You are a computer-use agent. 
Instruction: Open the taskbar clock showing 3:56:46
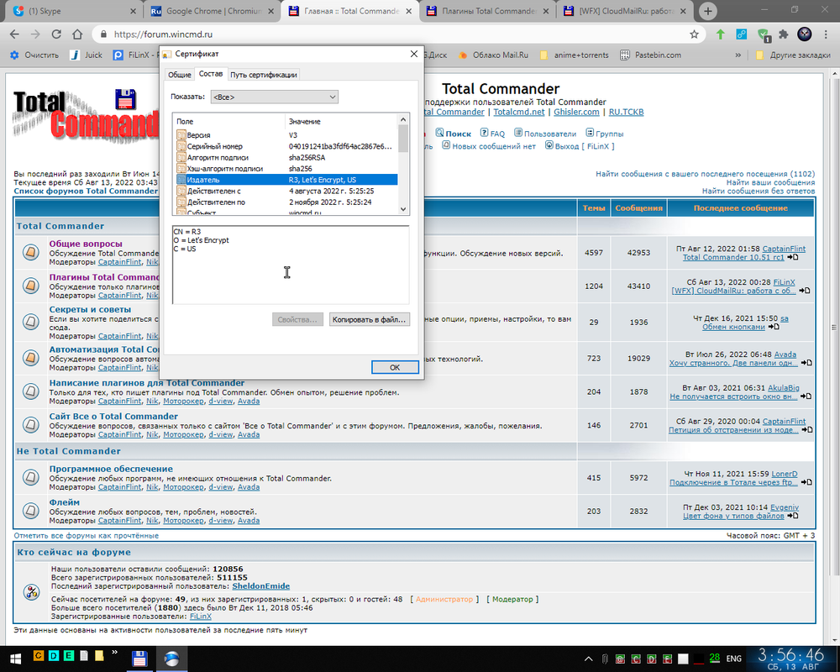click(x=791, y=659)
